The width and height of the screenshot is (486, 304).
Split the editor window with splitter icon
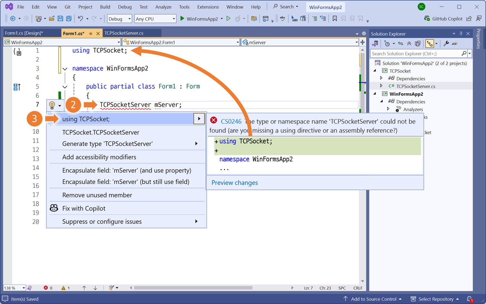click(362, 42)
